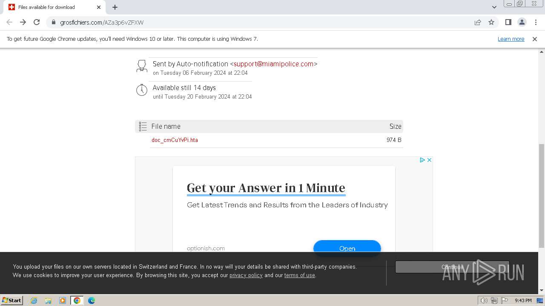
Task: Click the optionish.com ad link
Action: coord(206,248)
